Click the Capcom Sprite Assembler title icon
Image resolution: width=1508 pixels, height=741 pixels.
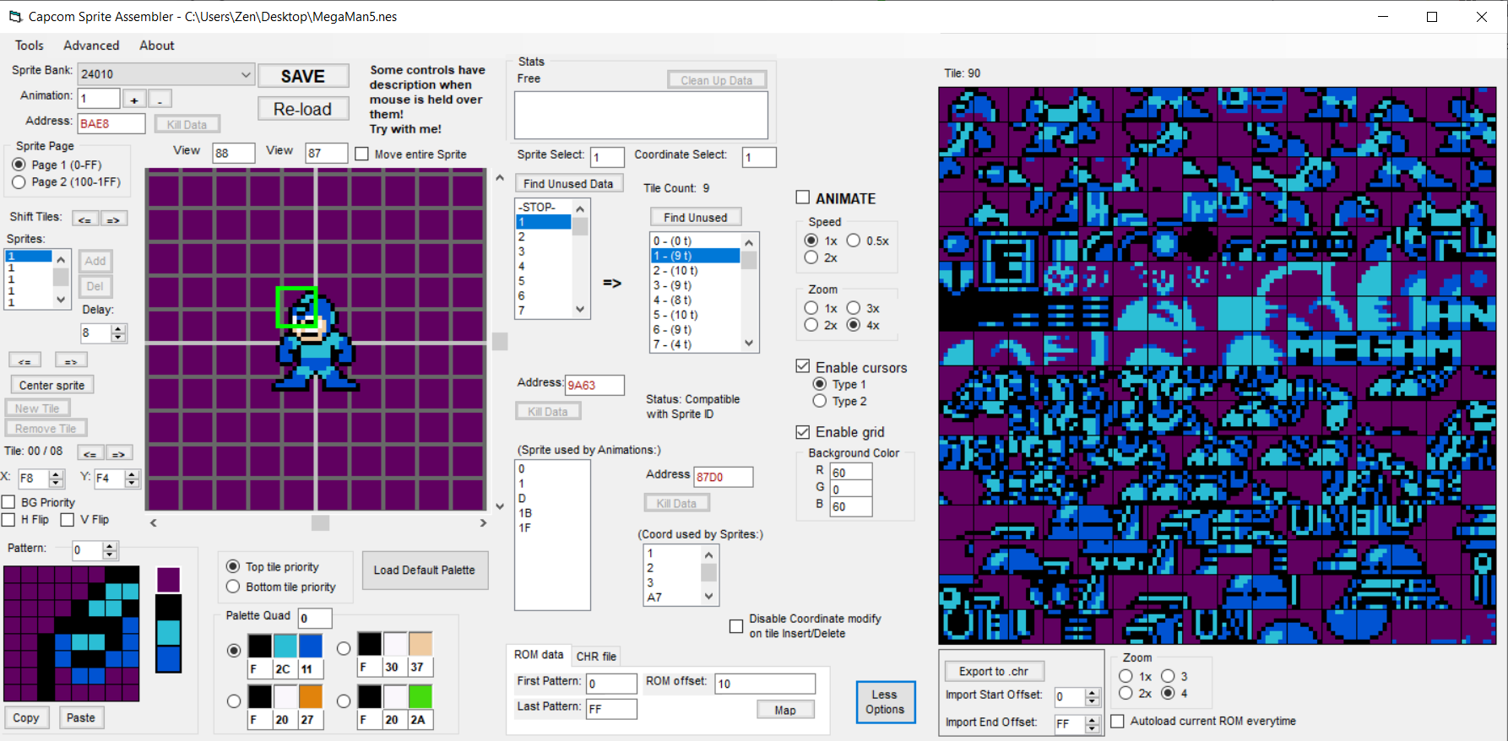point(15,17)
